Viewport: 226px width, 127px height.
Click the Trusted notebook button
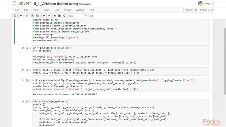coord(188,10)
